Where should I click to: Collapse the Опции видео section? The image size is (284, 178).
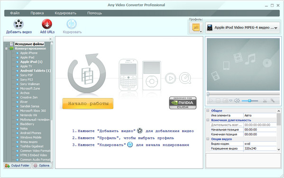click(x=208, y=139)
